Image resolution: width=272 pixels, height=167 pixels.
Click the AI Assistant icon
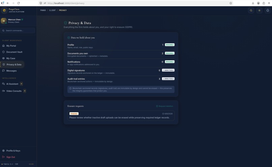[x=3, y=84]
